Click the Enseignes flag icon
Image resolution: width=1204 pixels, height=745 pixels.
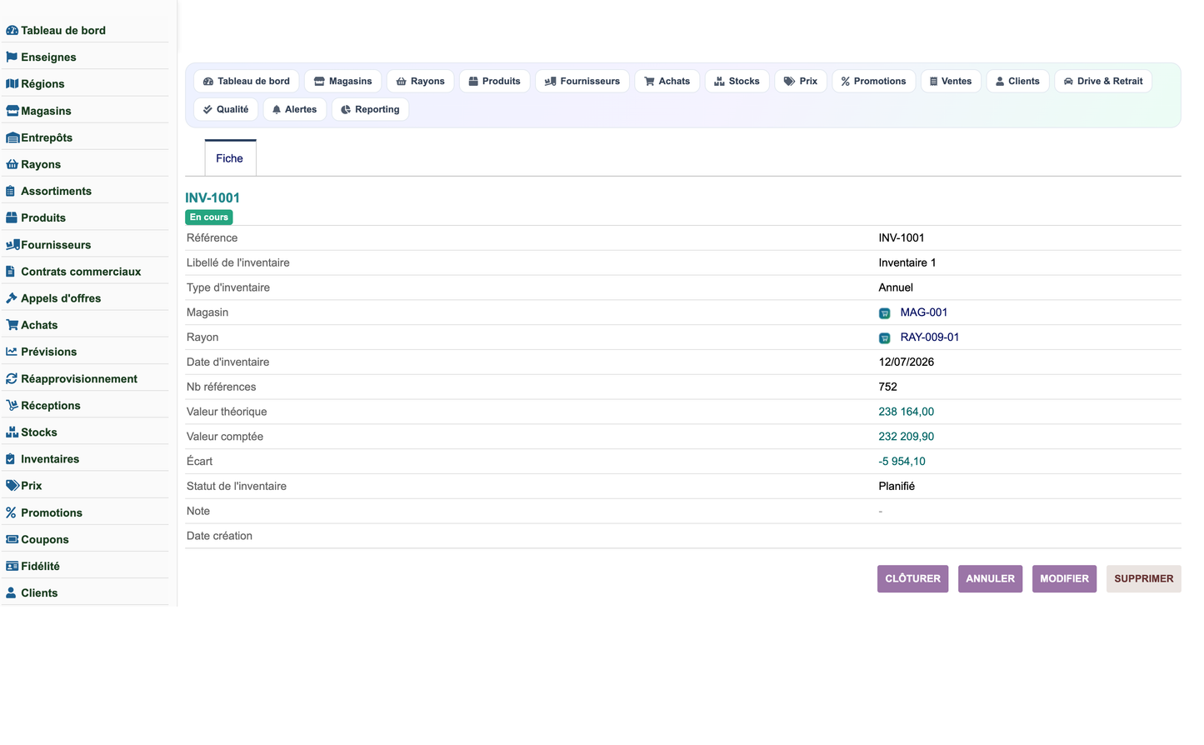12,57
